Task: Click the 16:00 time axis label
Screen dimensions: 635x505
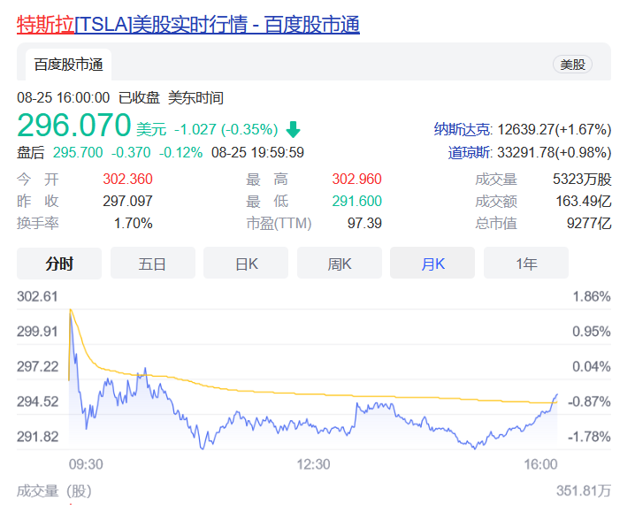Action: [540, 464]
